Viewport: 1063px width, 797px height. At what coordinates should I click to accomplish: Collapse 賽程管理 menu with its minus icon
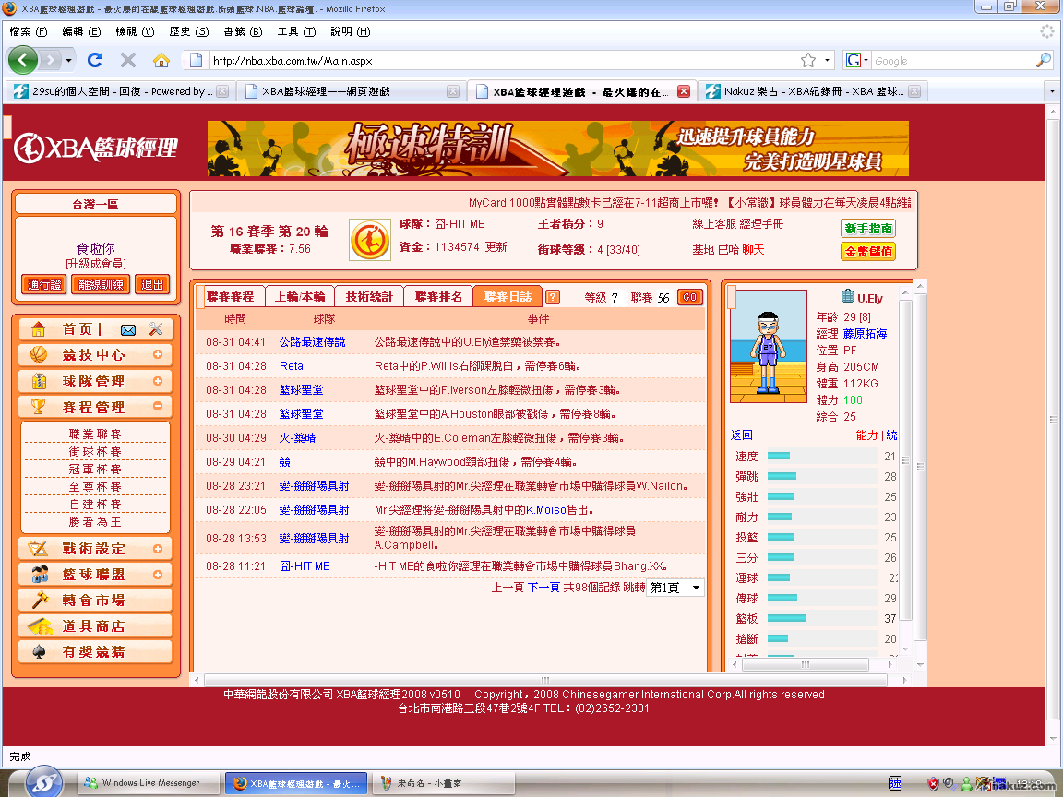[x=157, y=406]
